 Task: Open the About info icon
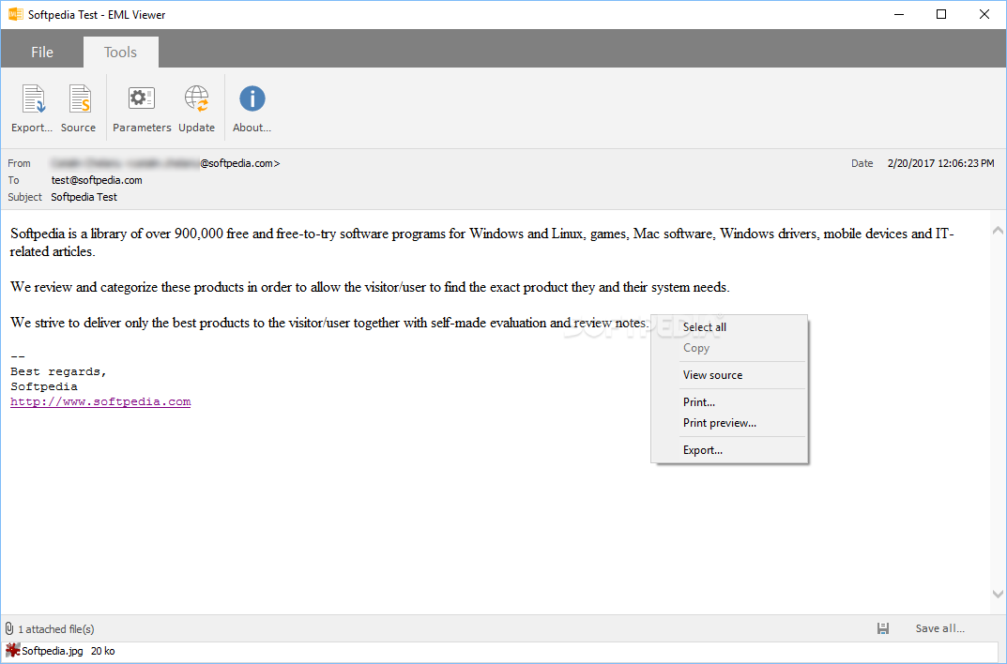252,98
